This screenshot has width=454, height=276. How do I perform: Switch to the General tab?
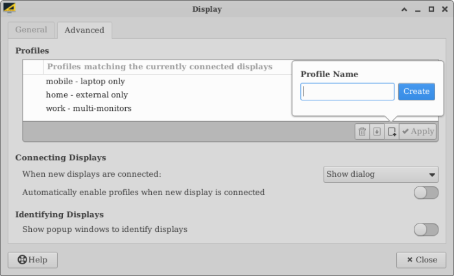[31, 30]
